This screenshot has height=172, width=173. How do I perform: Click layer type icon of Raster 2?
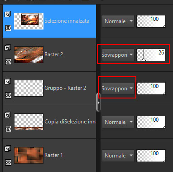click(x=8, y=48)
